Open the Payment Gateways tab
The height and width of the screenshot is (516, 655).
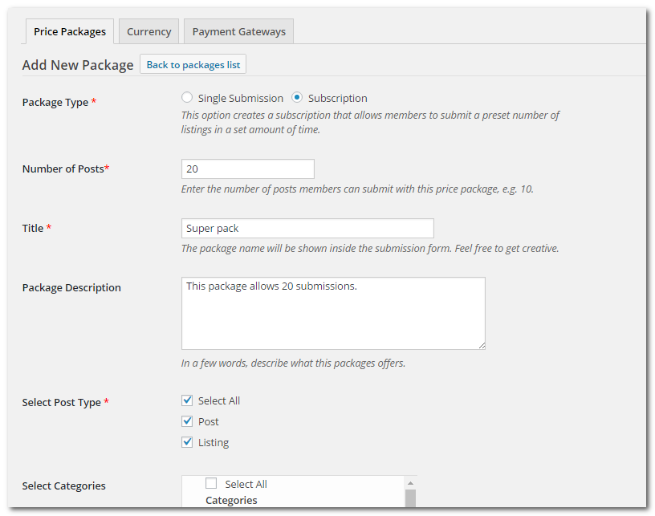tap(238, 31)
